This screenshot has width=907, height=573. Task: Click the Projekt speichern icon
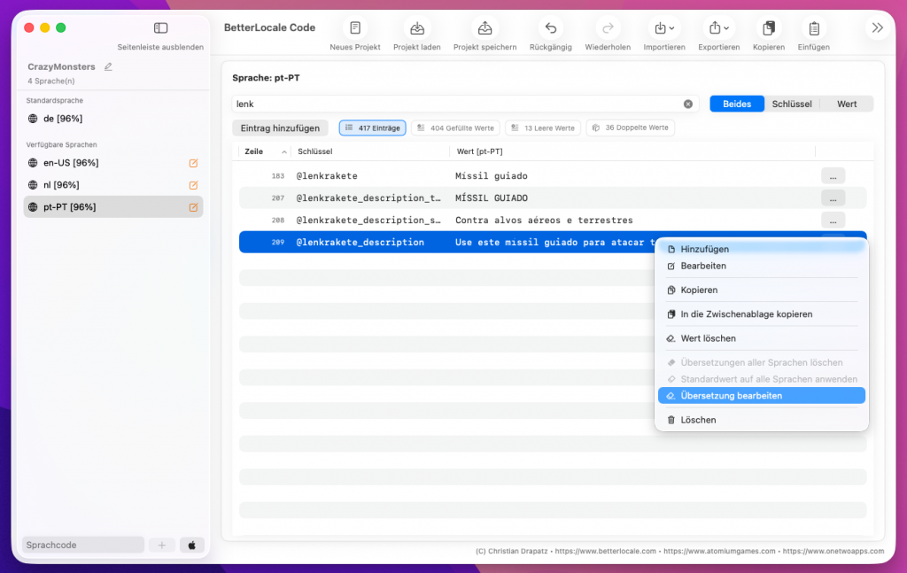coord(485,28)
